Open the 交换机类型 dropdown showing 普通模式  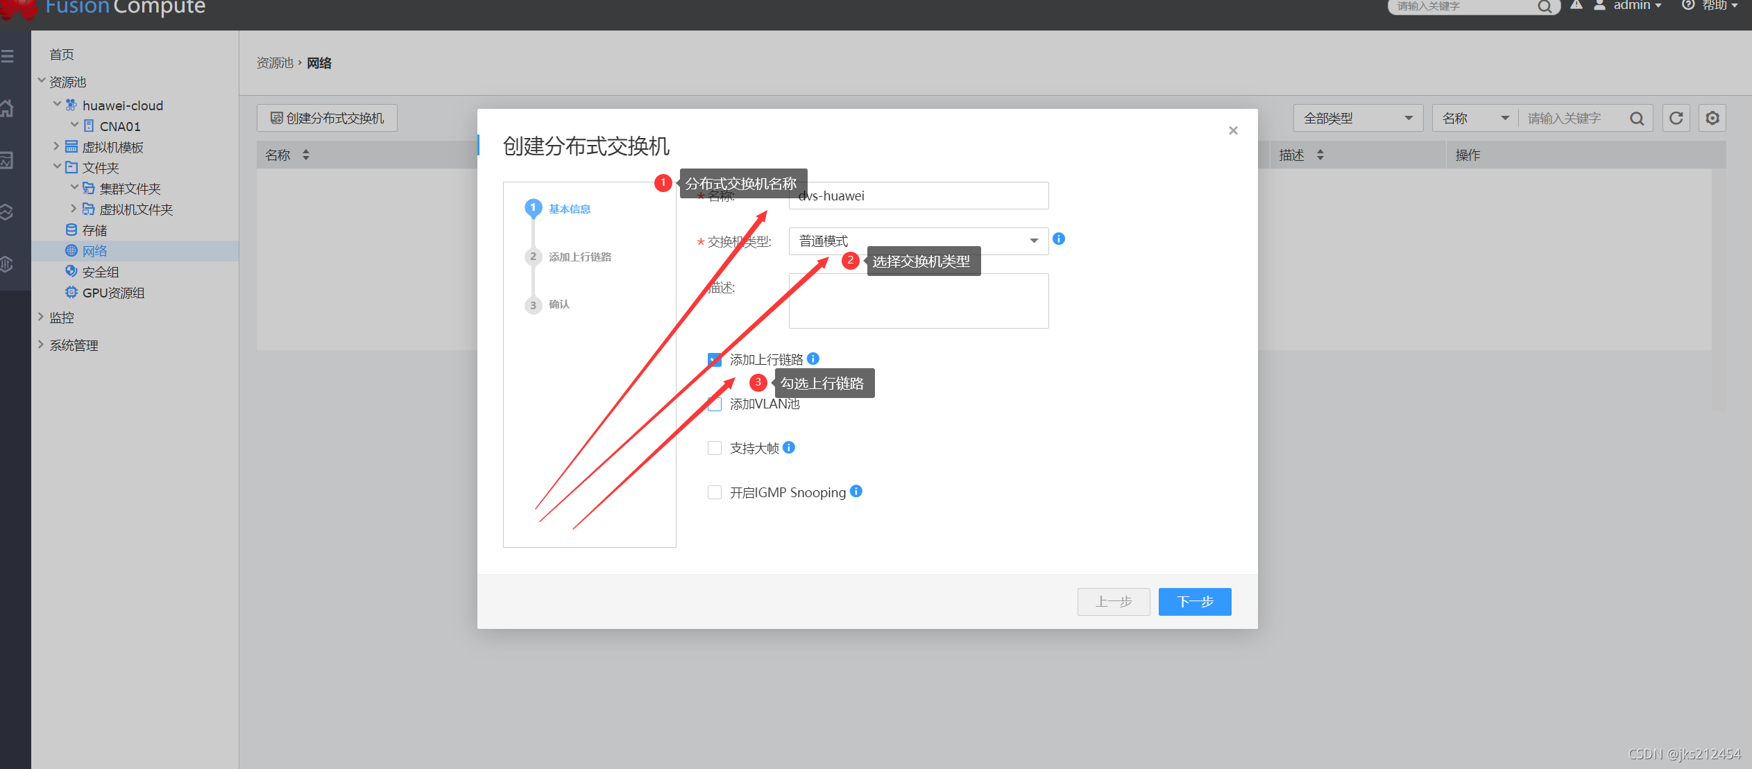coord(1034,241)
